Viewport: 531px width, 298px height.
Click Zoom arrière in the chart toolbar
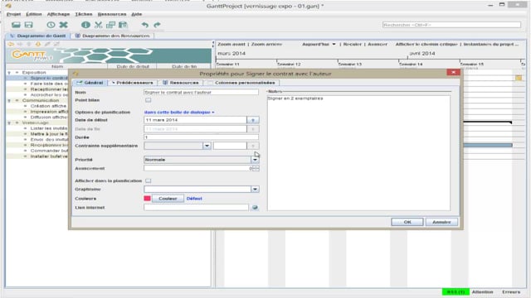click(266, 44)
